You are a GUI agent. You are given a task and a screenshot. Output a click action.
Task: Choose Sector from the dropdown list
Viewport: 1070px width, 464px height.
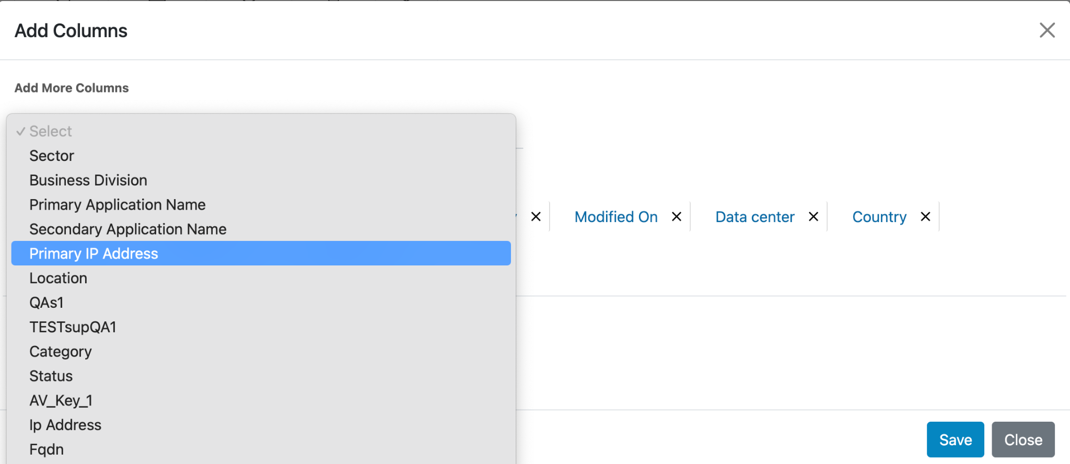[x=52, y=156]
